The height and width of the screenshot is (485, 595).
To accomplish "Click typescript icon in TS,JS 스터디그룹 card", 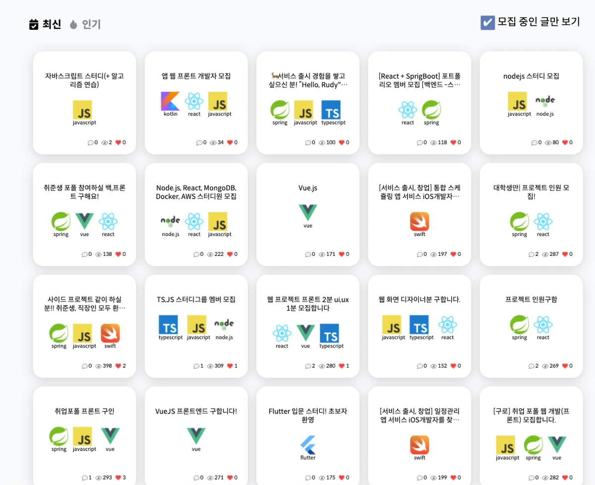I will click(169, 325).
